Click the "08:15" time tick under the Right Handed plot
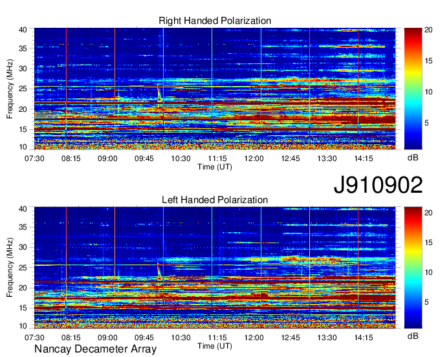Image resolution: width=440 pixels, height=357 pixels. click(x=71, y=158)
